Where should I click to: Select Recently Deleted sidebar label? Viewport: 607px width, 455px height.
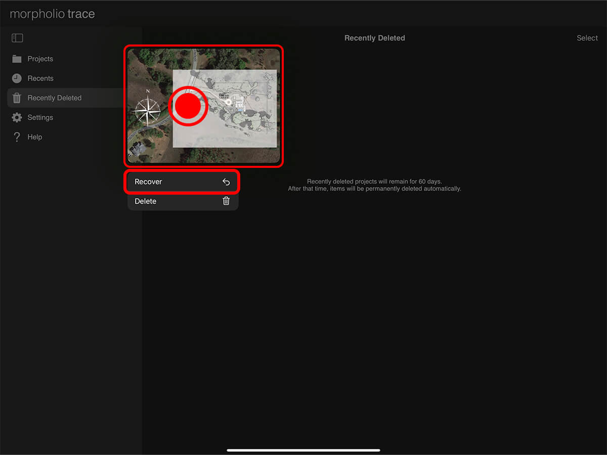pyautogui.click(x=54, y=98)
